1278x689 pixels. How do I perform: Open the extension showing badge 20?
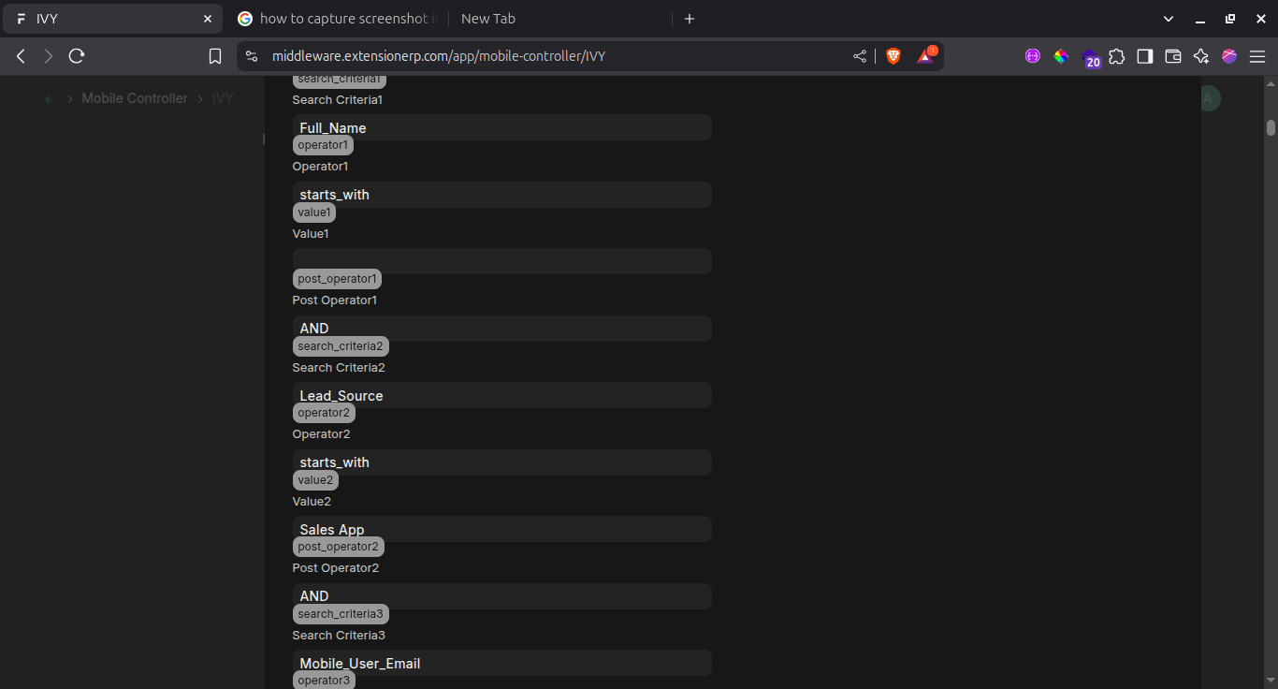(1090, 58)
